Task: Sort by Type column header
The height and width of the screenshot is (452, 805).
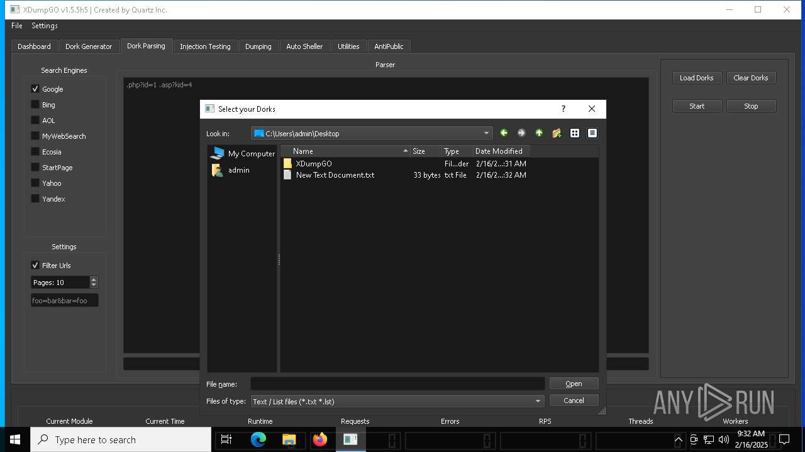Action: pyautogui.click(x=457, y=151)
